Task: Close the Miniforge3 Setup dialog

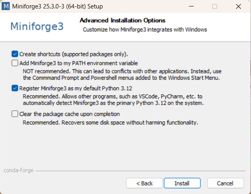Action: [x=238, y=6]
